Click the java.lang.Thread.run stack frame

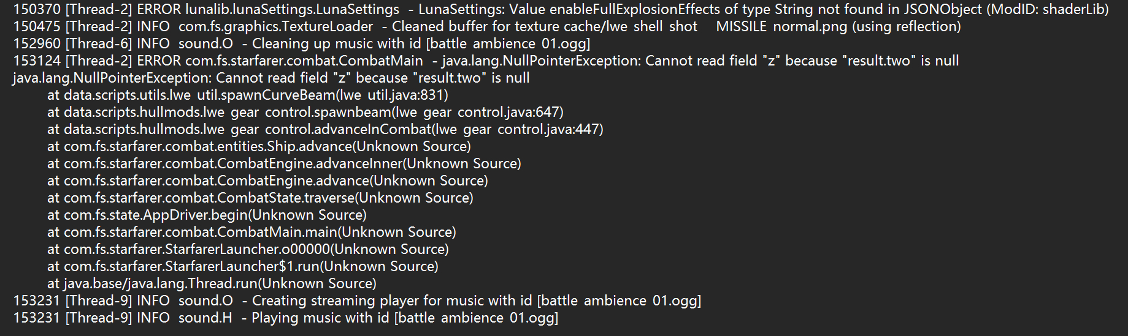click(212, 284)
